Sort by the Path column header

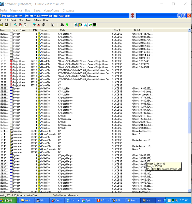[85, 30]
